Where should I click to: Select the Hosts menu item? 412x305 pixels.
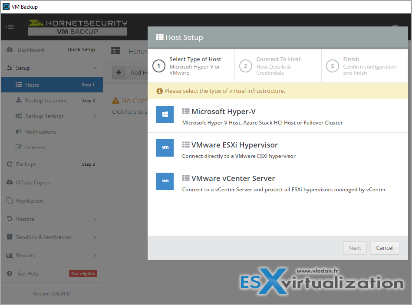pos(52,85)
